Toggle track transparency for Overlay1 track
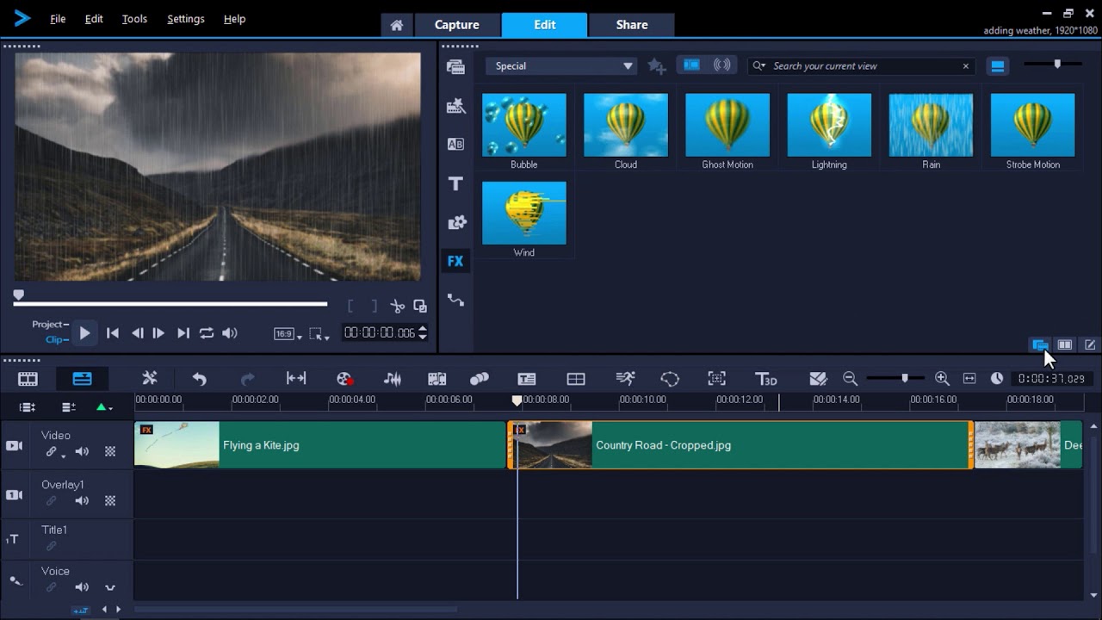The height and width of the screenshot is (620, 1102). [110, 500]
